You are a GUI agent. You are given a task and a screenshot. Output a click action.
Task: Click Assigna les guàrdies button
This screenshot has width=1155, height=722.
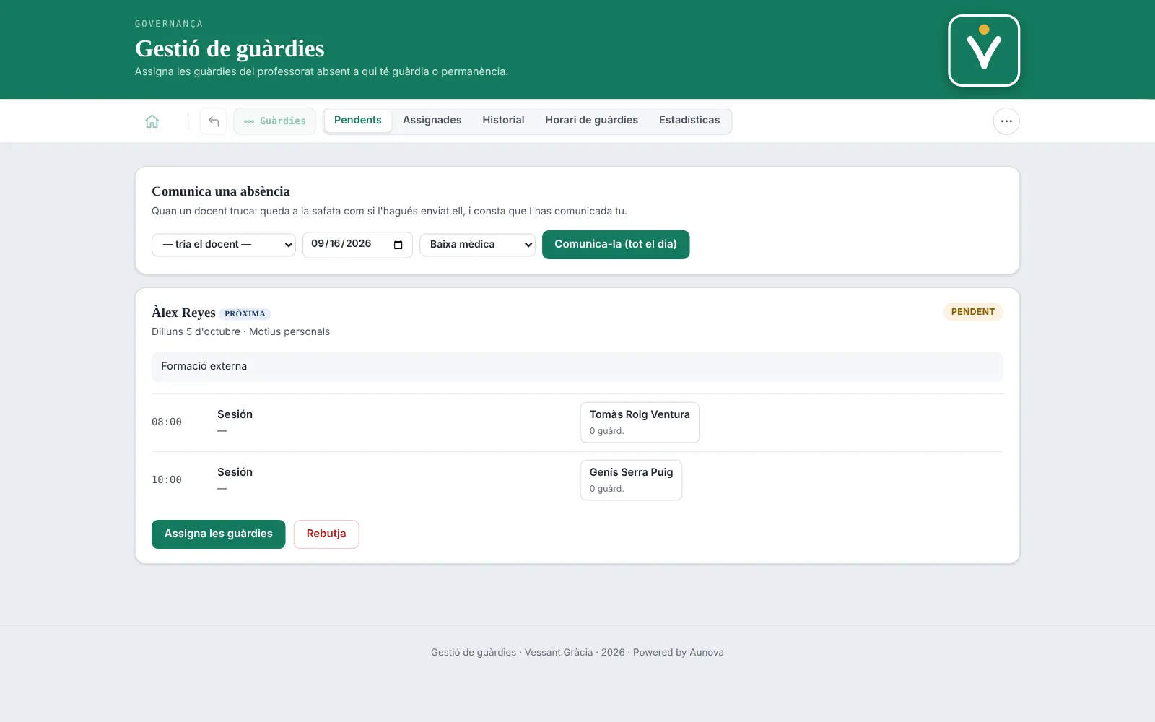[219, 534]
